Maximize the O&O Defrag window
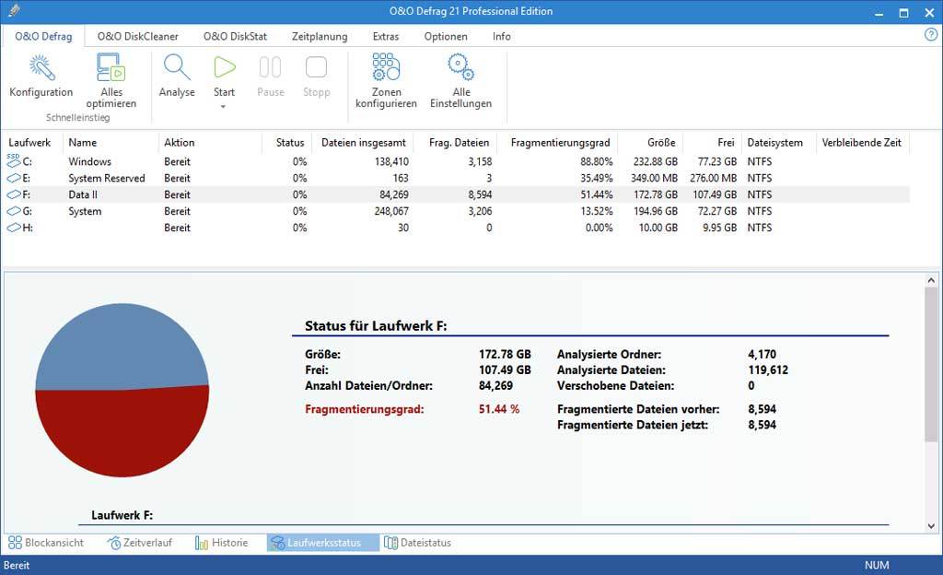Image resolution: width=943 pixels, height=575 pixels. 904,12
